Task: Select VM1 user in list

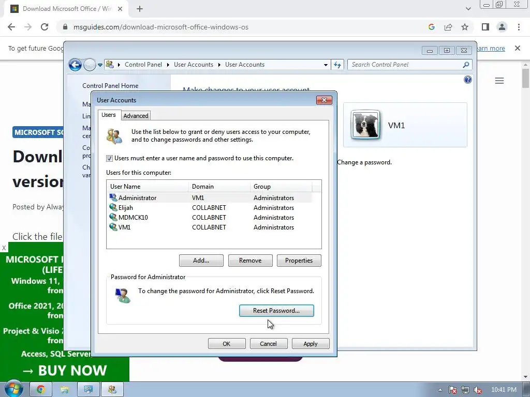Action: click(210, 227)
